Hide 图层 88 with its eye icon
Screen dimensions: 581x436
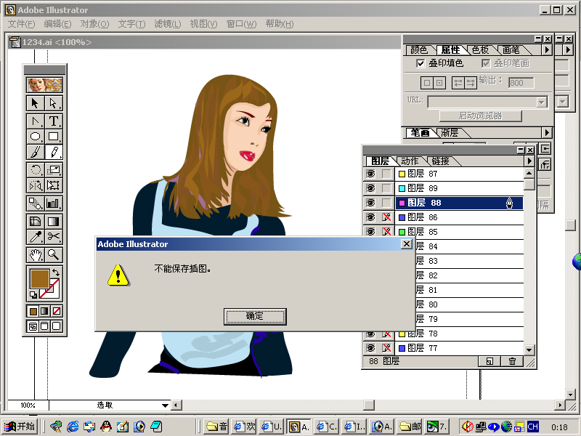tap(370, 203)
